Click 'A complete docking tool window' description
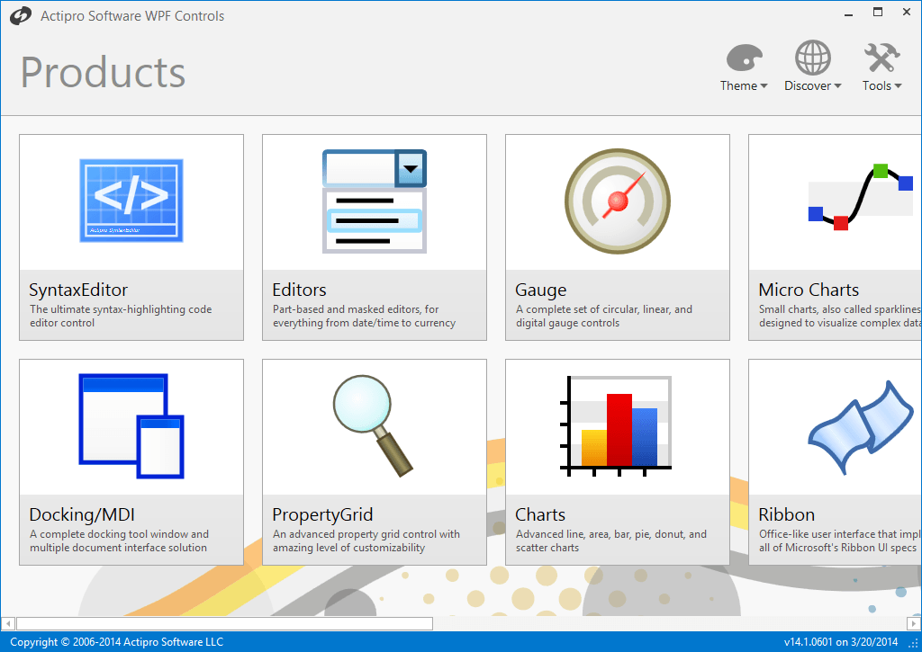 120,541
